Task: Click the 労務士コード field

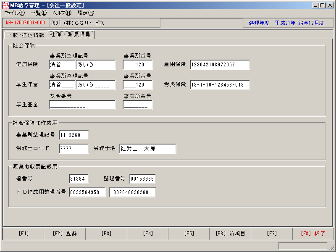Action: point(74,149)
